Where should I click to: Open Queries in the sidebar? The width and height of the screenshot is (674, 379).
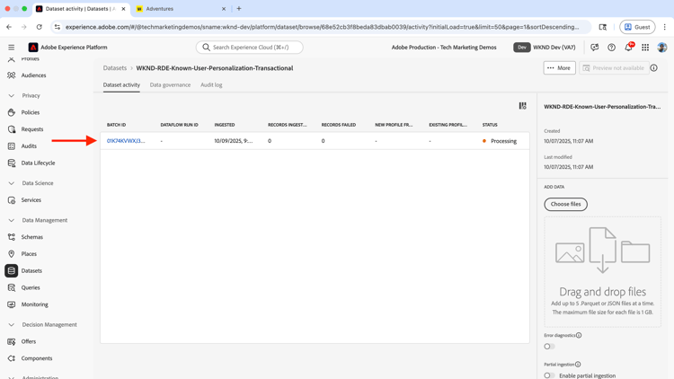[31, 287]
